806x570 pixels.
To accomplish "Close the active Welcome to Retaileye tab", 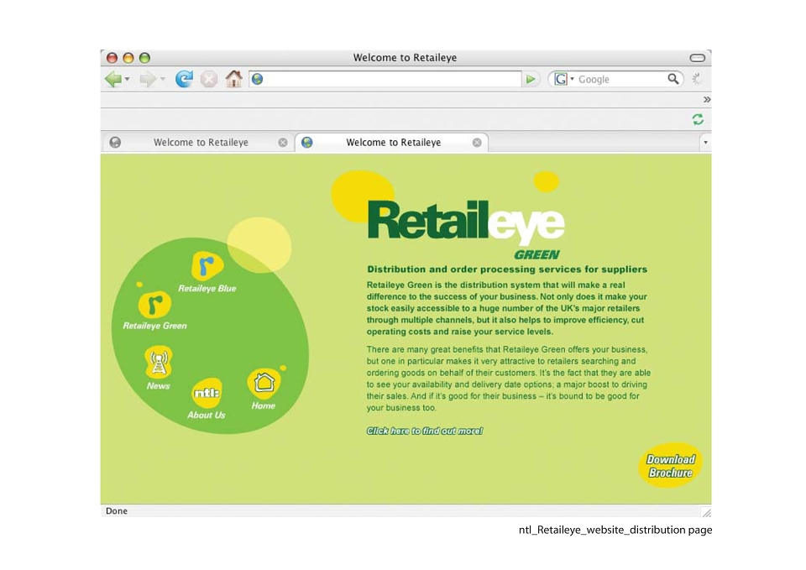I will [477, 143].
